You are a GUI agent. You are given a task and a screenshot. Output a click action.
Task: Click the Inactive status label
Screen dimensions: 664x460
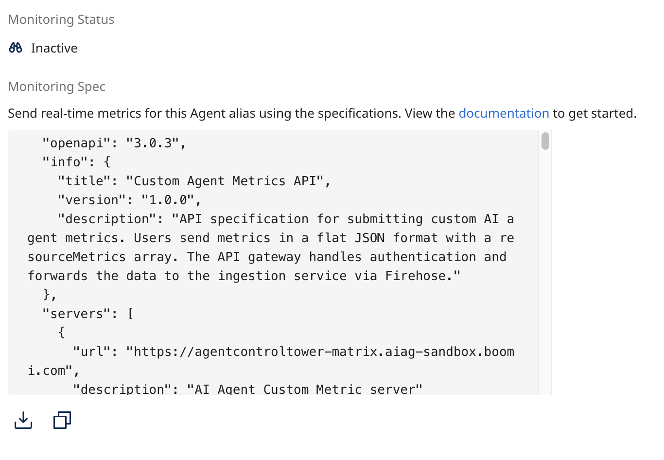pyautogui.click(x=54, y=48)
